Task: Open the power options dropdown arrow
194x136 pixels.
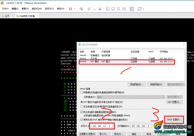Action: pyautogui.click(x=74, y=9)
